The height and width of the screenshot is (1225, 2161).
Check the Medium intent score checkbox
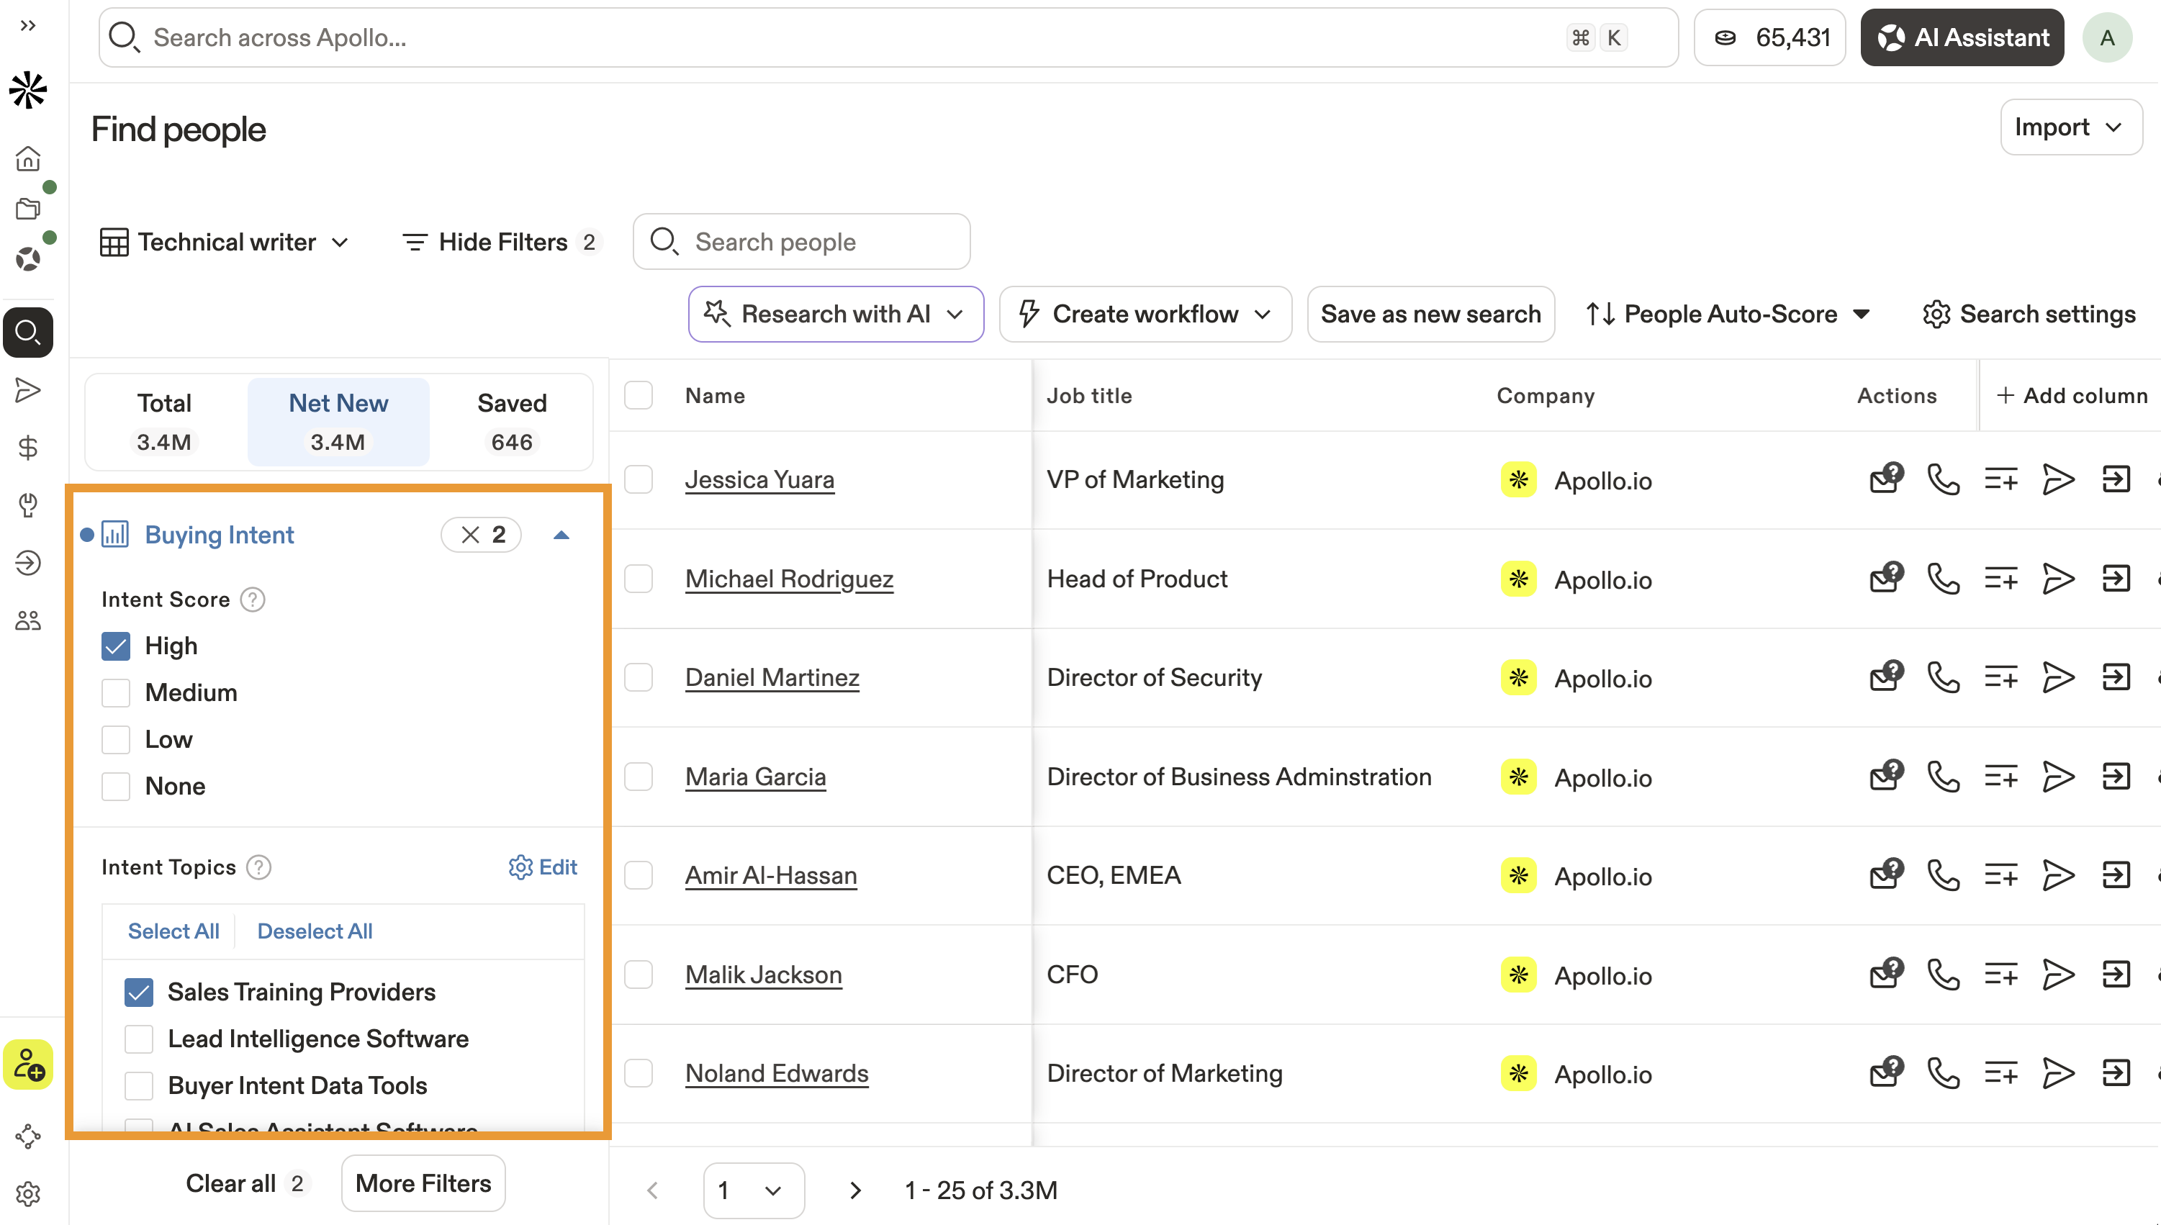click(115, 692)
